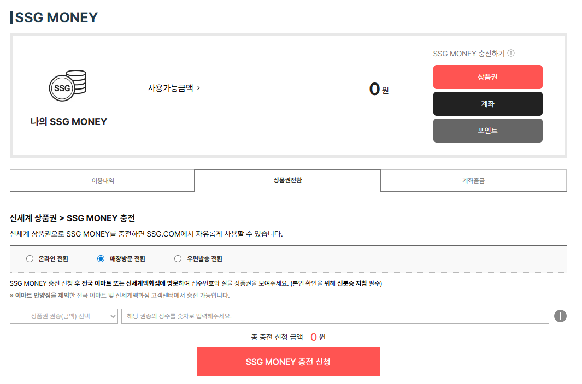582x384 pixels.
Task: Switch to the 우편발송 전환 option
Action: coord(177,258)
